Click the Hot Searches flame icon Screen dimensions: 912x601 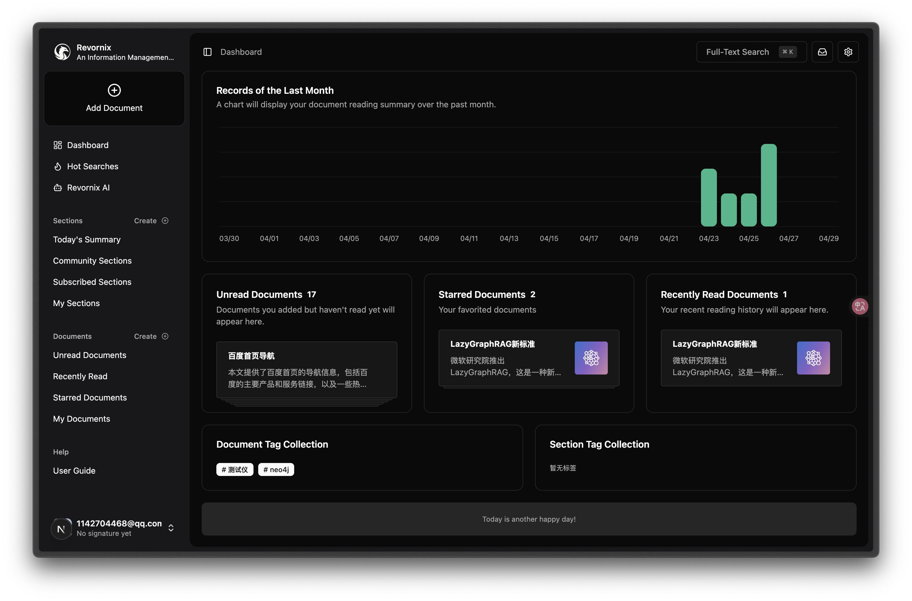pyautogui.click(x=57, y=166)
